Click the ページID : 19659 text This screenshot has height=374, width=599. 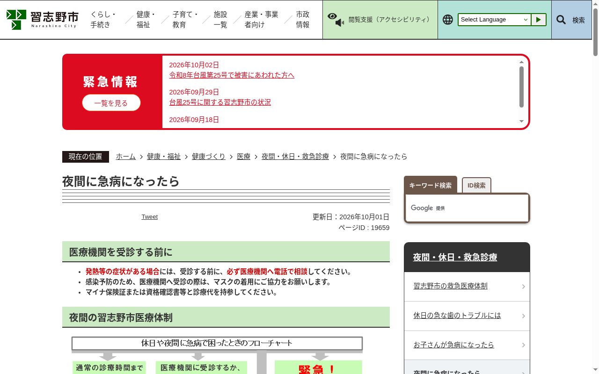pos(364,228)
